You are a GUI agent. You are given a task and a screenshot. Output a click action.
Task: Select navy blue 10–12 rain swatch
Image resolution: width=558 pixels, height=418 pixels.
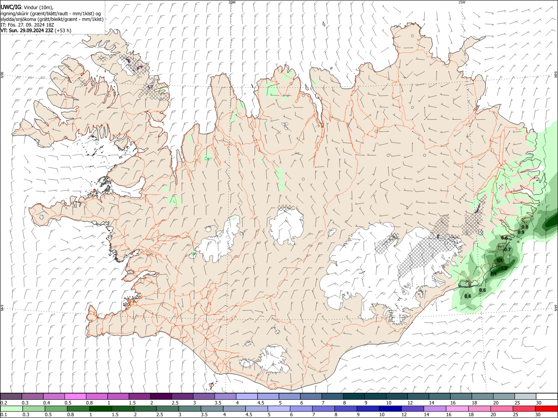click(x=391, y=408)
